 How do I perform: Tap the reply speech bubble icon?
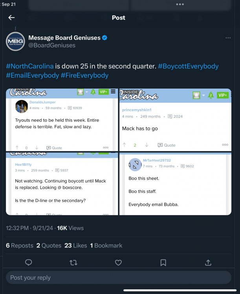[28, 263]
